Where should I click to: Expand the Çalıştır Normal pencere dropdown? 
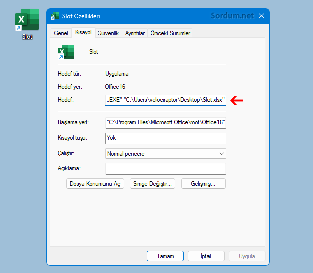166,154
